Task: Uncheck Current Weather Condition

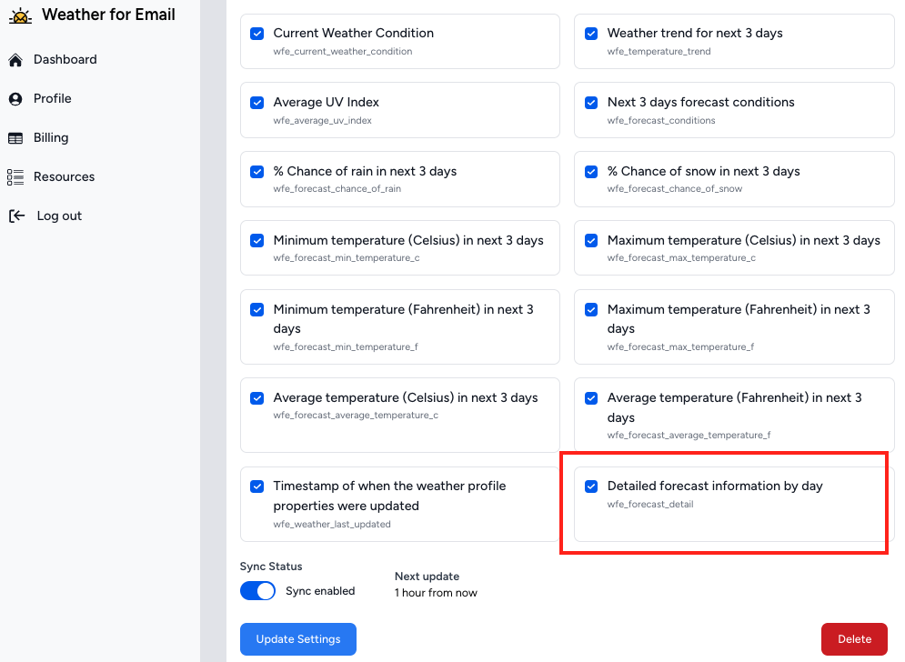Action: [256, 34]
